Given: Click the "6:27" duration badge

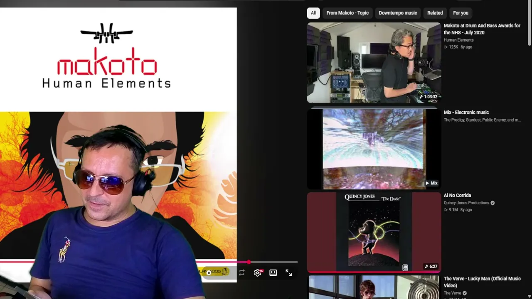Looking at the screenshot, I should (x=431, y=267).
